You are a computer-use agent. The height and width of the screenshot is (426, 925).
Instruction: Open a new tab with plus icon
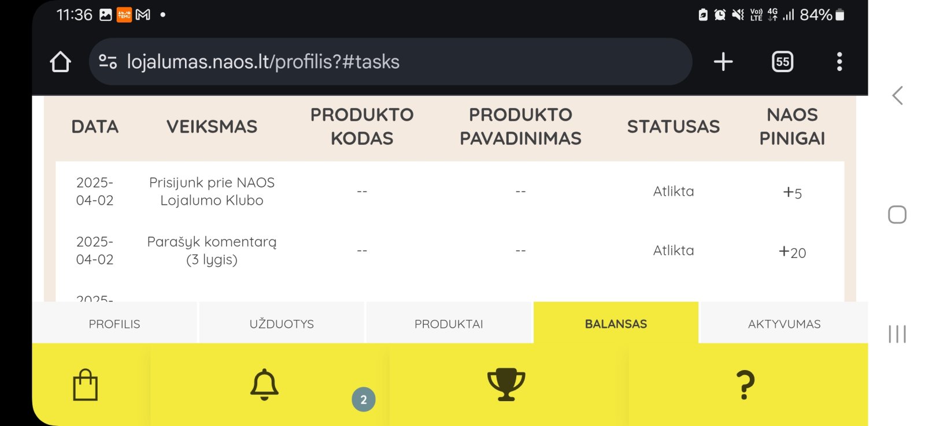[x=723, y=62]
